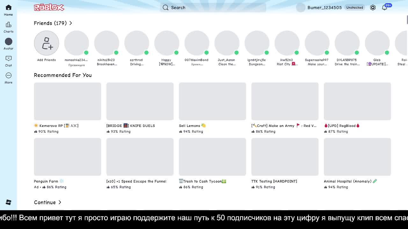The width and height of the screenshot is (408, 229).
Task: Open TTK Testing [HARDPOINT] thumbnail
Action: click(285, 157)
